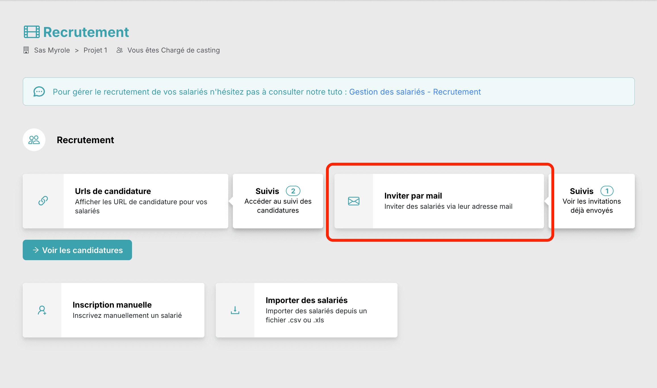
Task: Click text Importer des salariés depuis un fichier
Action: click(x=316, y=316)
